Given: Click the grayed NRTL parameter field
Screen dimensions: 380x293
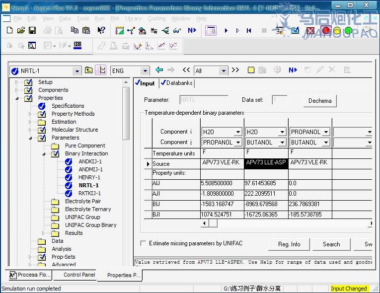Looking at the screenshot, I should tap(204, 100).
